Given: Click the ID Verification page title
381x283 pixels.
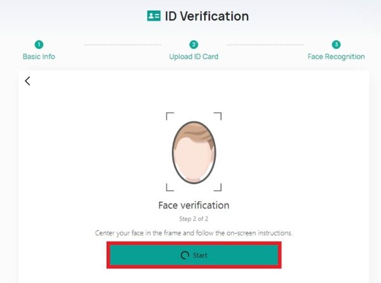Looking at the screenshot, I should pyautogui.click(x=206, y=16).
